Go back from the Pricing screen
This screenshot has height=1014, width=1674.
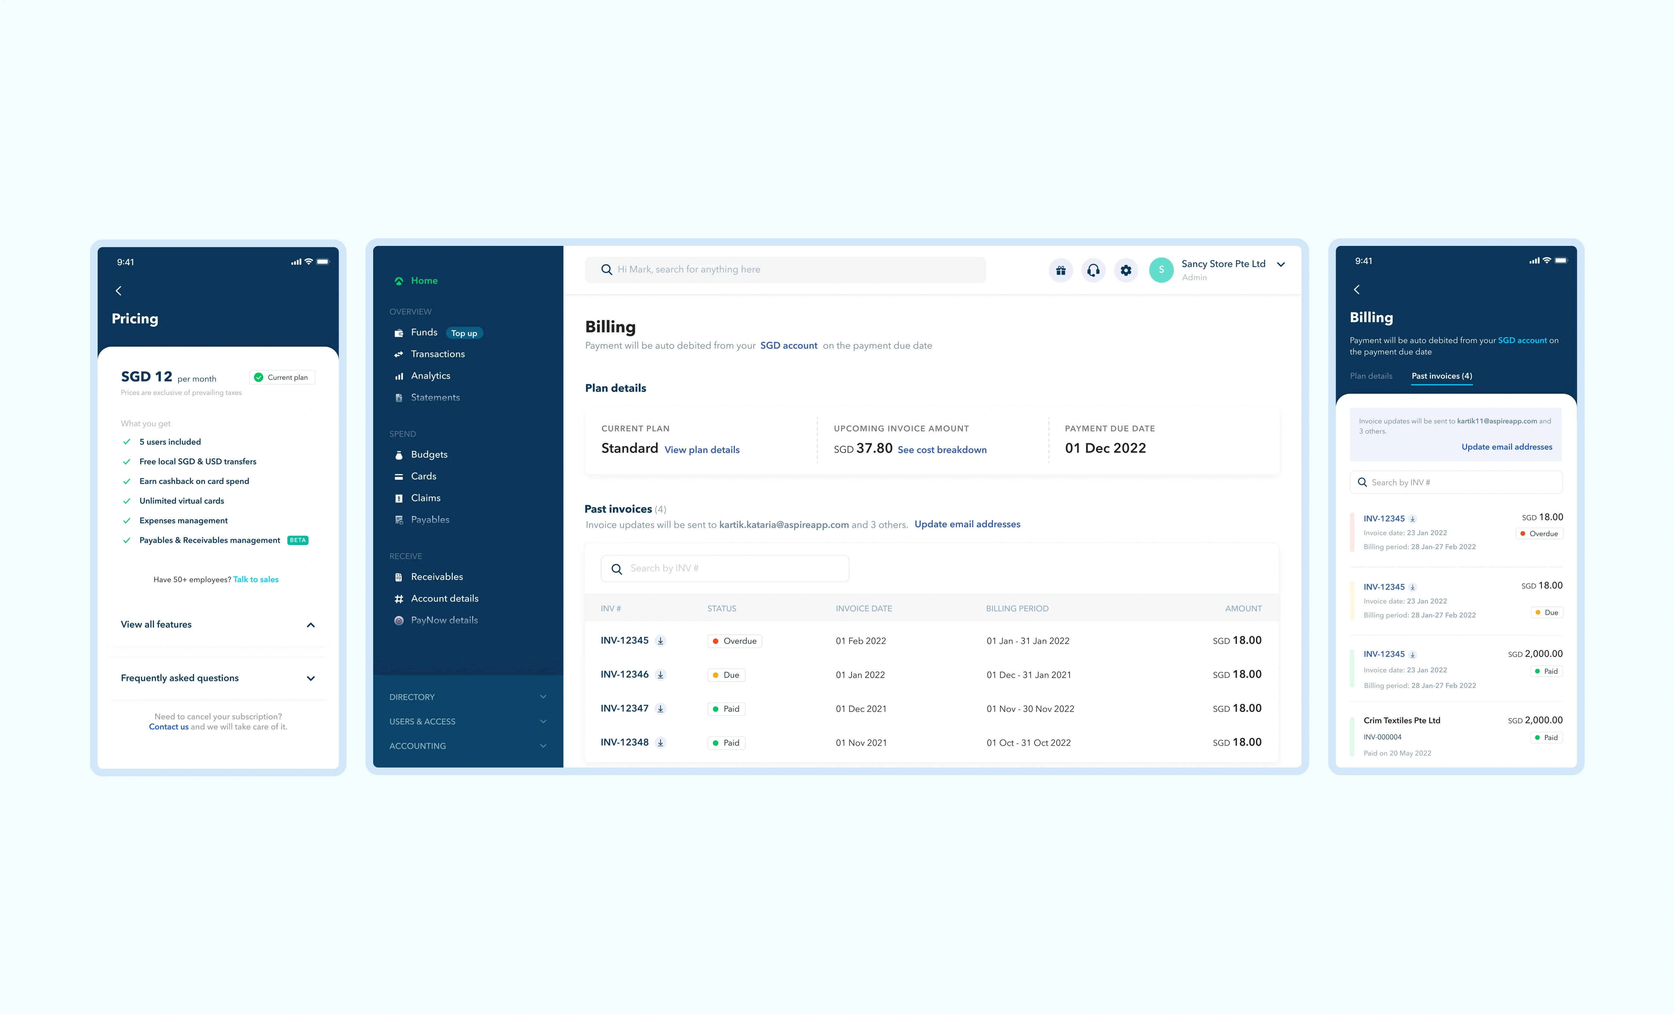tap(119, 291)
